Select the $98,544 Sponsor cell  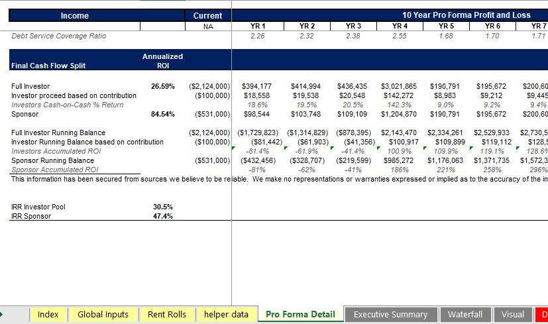256,114
